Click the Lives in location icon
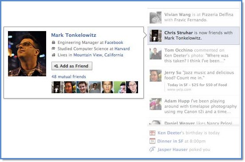245x162 pixels. click(53, 55)
